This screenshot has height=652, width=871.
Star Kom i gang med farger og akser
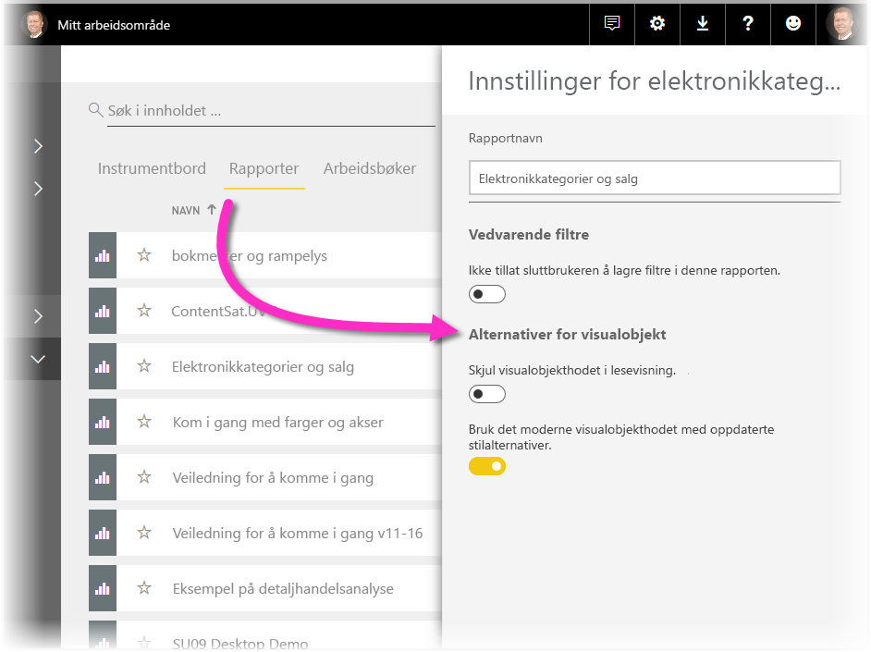point(144,422)
